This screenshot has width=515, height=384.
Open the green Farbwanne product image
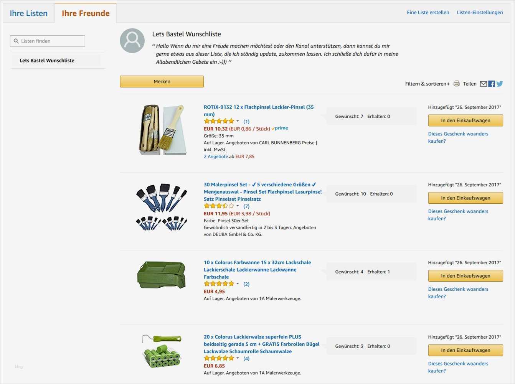(162, 275)
